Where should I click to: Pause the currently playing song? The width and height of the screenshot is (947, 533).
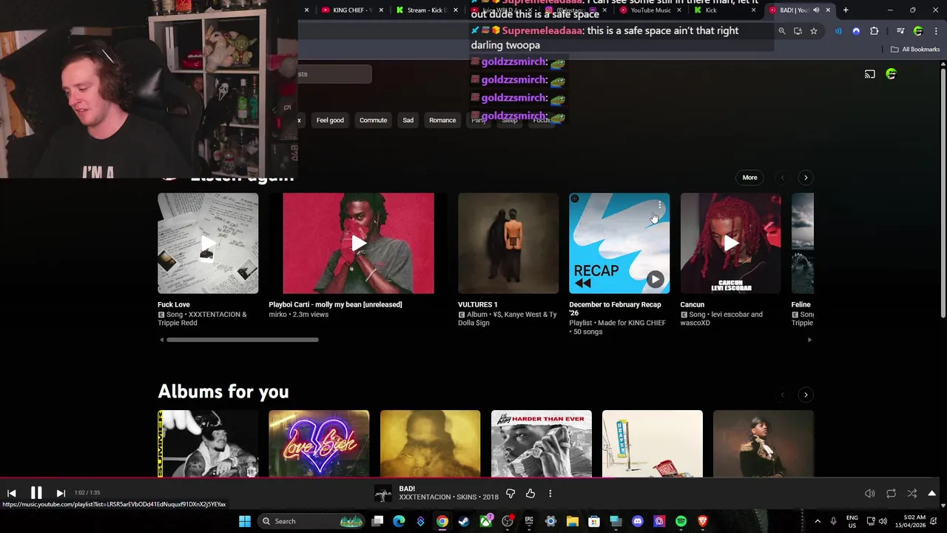(x=36, y=493)
